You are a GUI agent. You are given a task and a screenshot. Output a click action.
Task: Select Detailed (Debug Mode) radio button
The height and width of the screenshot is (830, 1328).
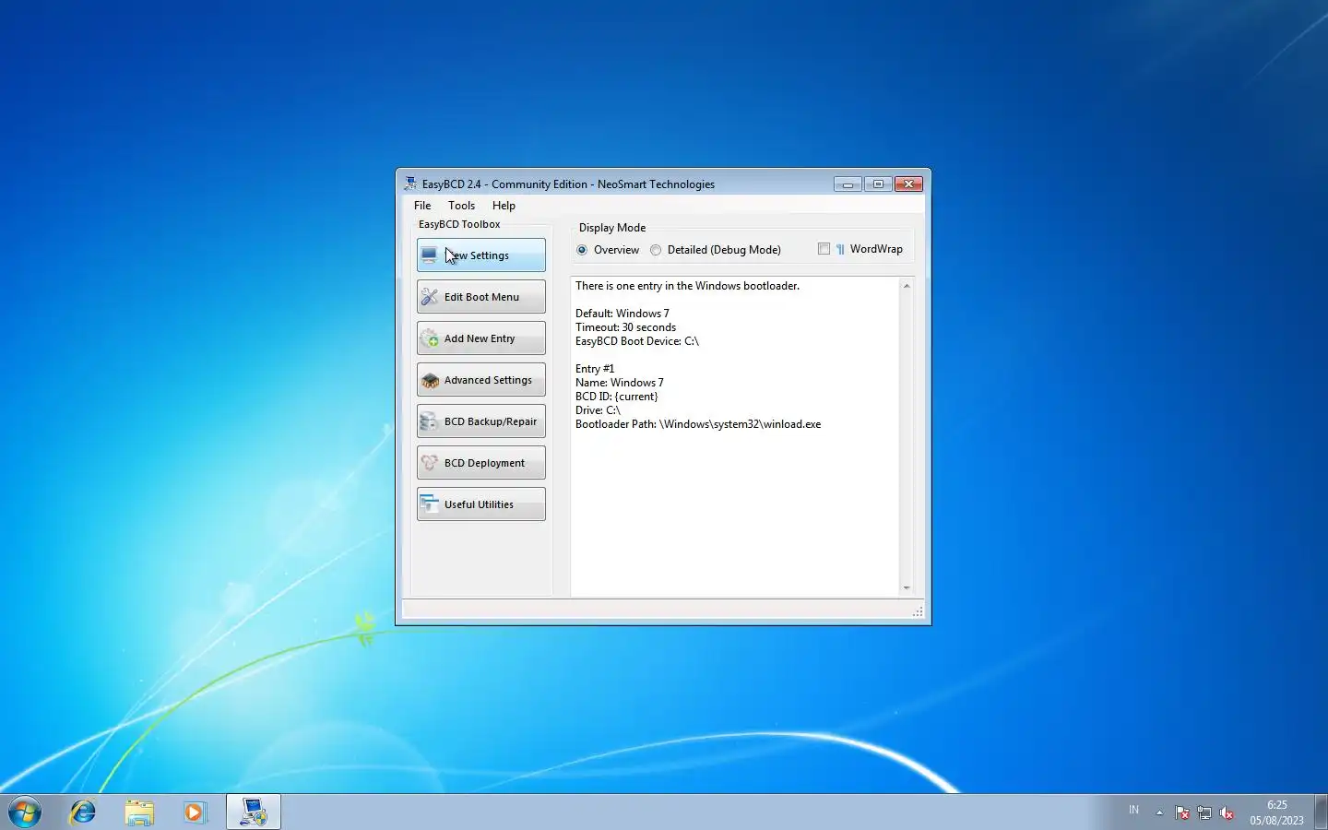(716, 250)
